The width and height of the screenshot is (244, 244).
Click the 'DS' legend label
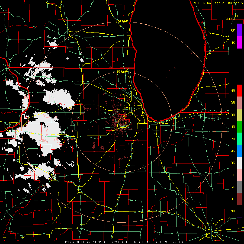[233, 163]
